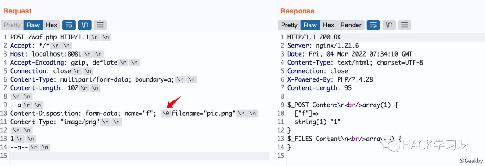Toggle the \n show characters button in Response
Screen dimensions: 485x166
pyautogui.click(x=389, y=25)
